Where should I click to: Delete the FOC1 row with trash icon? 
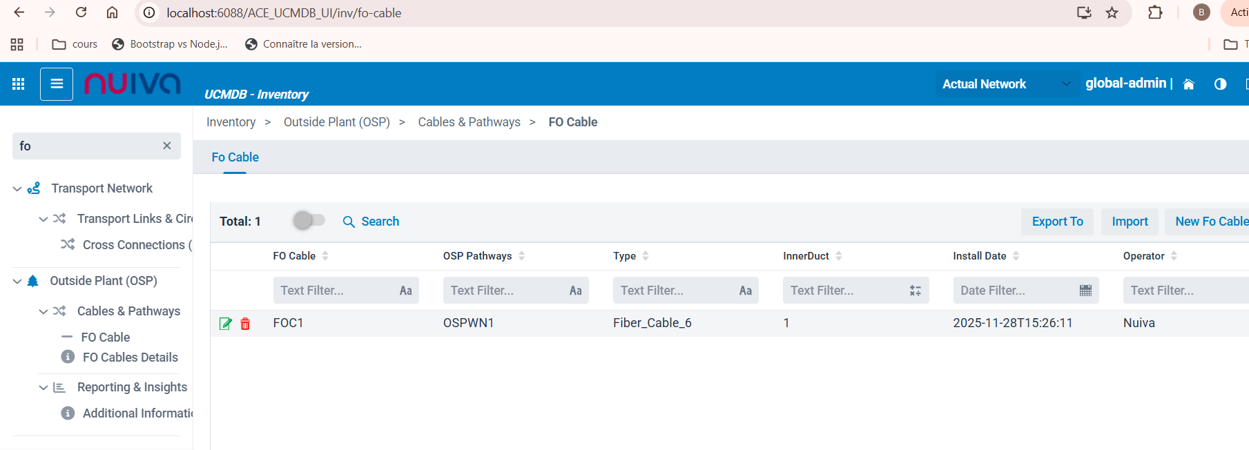tap(245, 324)
